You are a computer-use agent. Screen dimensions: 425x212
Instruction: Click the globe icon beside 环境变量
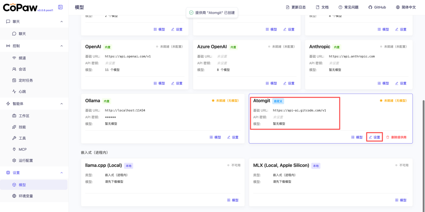point(15,196)
